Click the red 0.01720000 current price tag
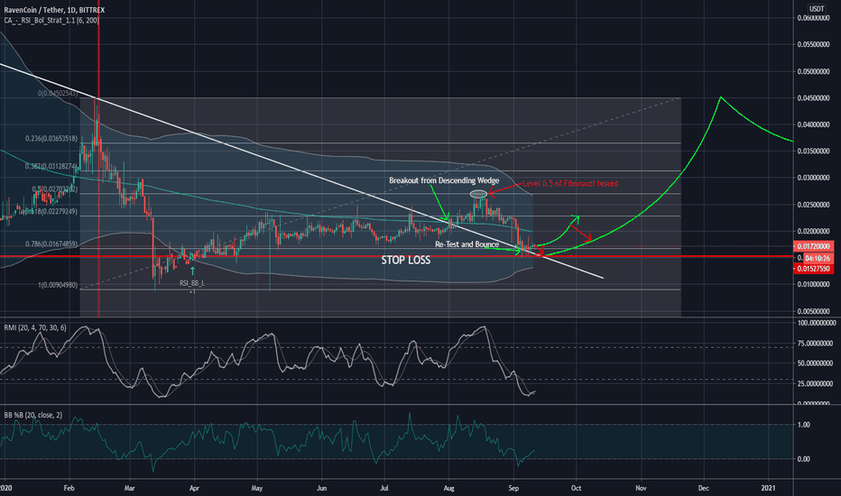Image resolution: width=841 pixels, height=496 pixels. pos(813,246)
